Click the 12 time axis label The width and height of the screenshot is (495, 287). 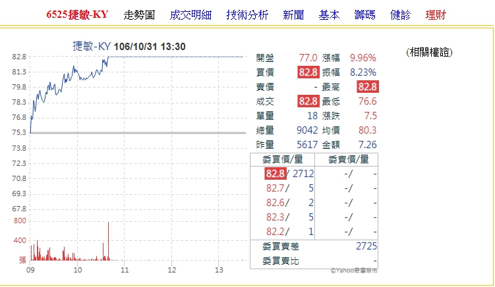click(172, 270)
